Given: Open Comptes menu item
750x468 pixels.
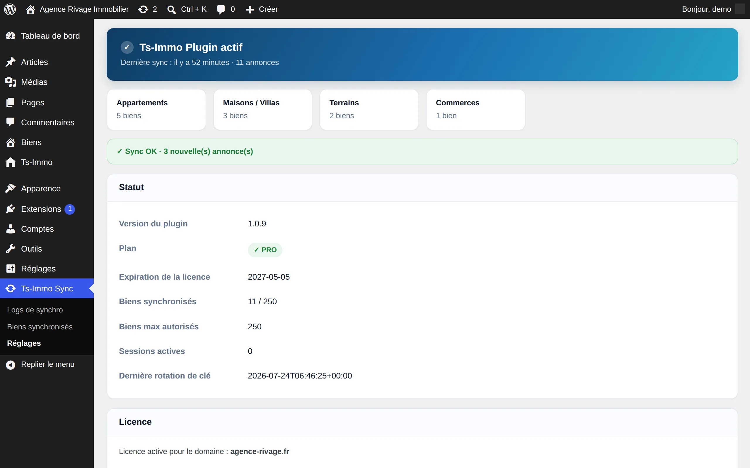Looking at the screenshot, I should coord(47,229).
